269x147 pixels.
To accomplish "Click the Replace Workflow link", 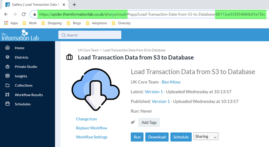I will pos(92,128).
